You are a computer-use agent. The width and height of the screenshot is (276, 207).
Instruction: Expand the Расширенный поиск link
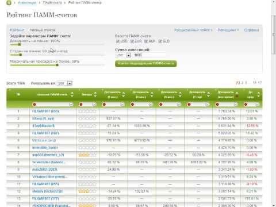coord(193,30)
